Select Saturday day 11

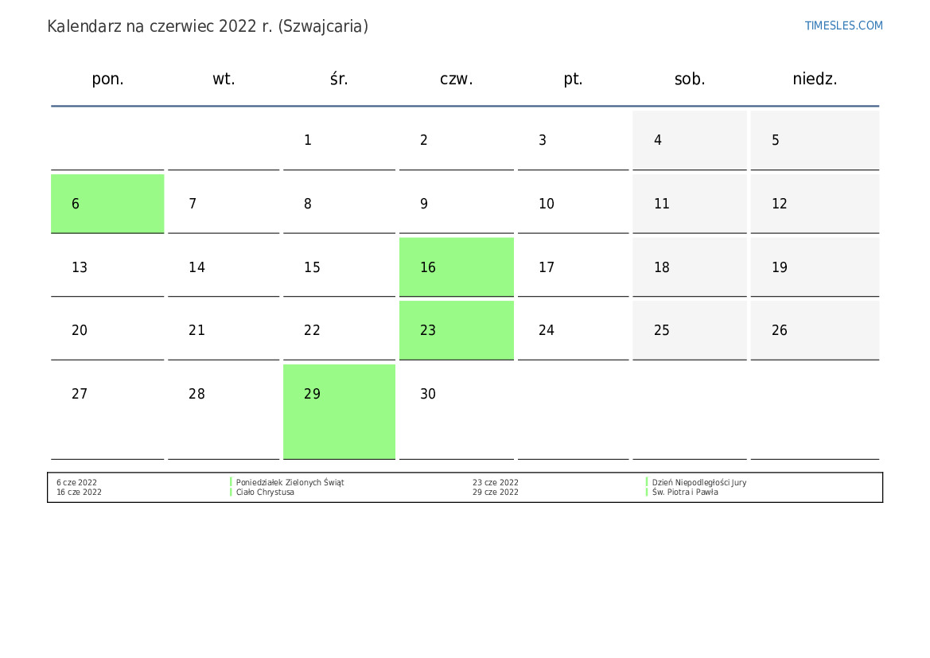click(689, 204)
